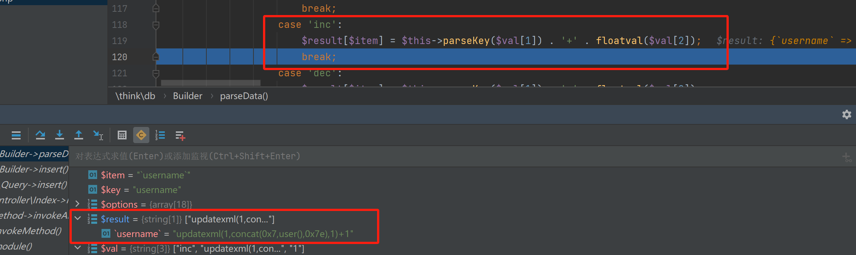
Task: Collapse the code fold at line 118
Action: point(156,25)
